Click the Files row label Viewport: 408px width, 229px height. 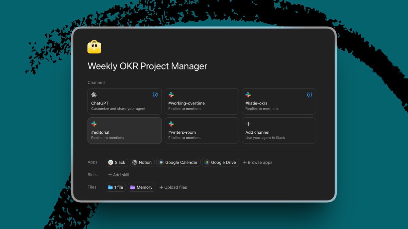coord(92,187)
